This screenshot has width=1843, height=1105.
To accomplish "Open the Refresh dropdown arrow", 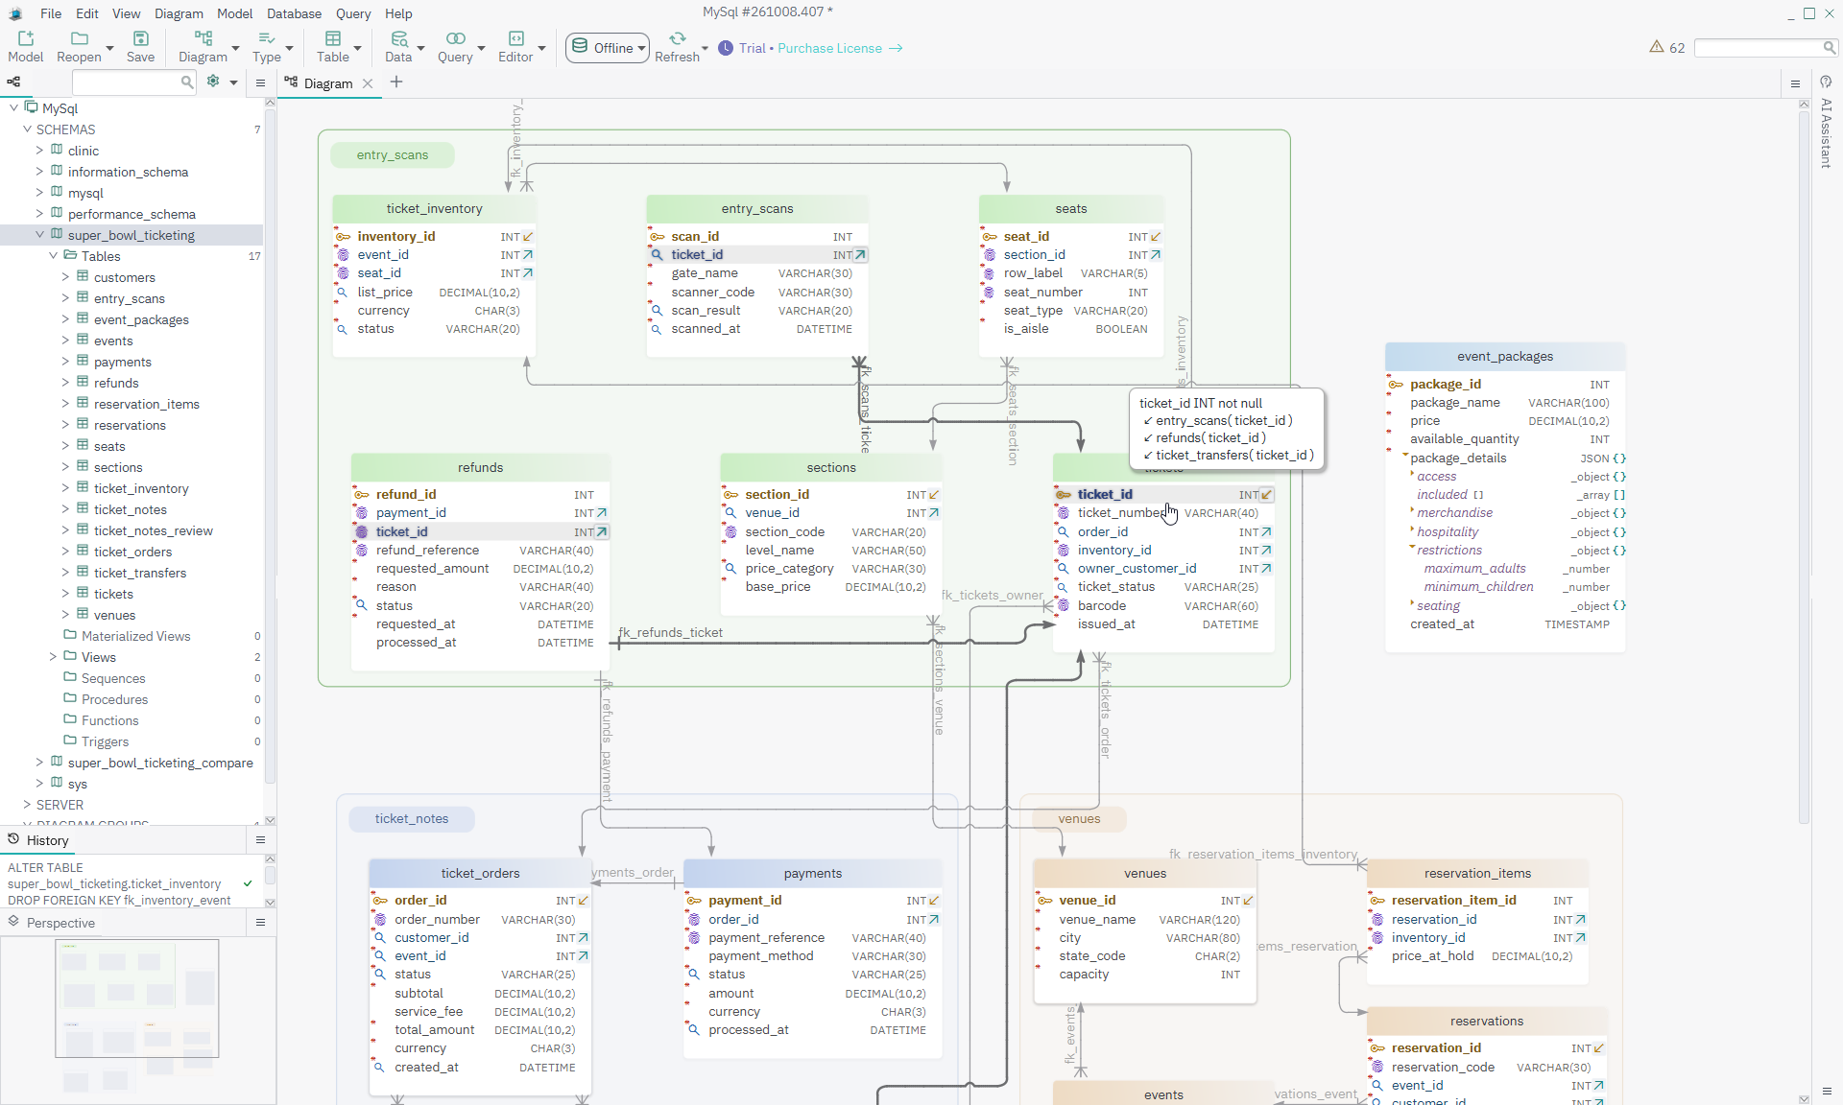I will pyautogui.click(x=706, y=48).
